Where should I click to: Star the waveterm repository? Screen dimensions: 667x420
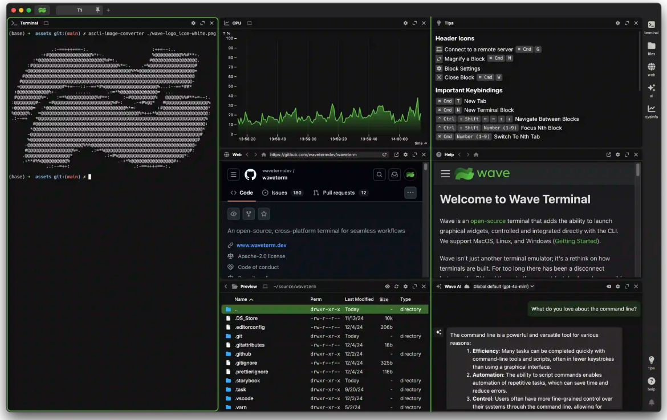[x=263, y=214]
